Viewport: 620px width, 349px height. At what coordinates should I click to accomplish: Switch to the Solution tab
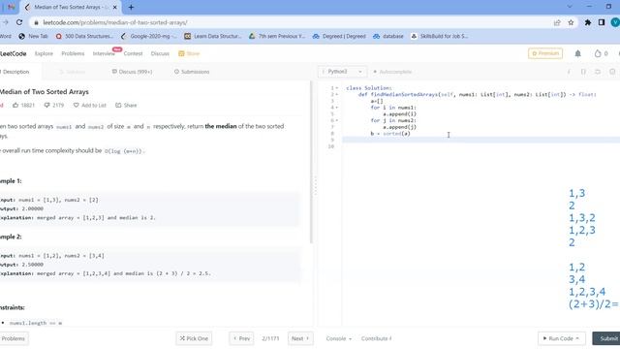tap(72, 72)
